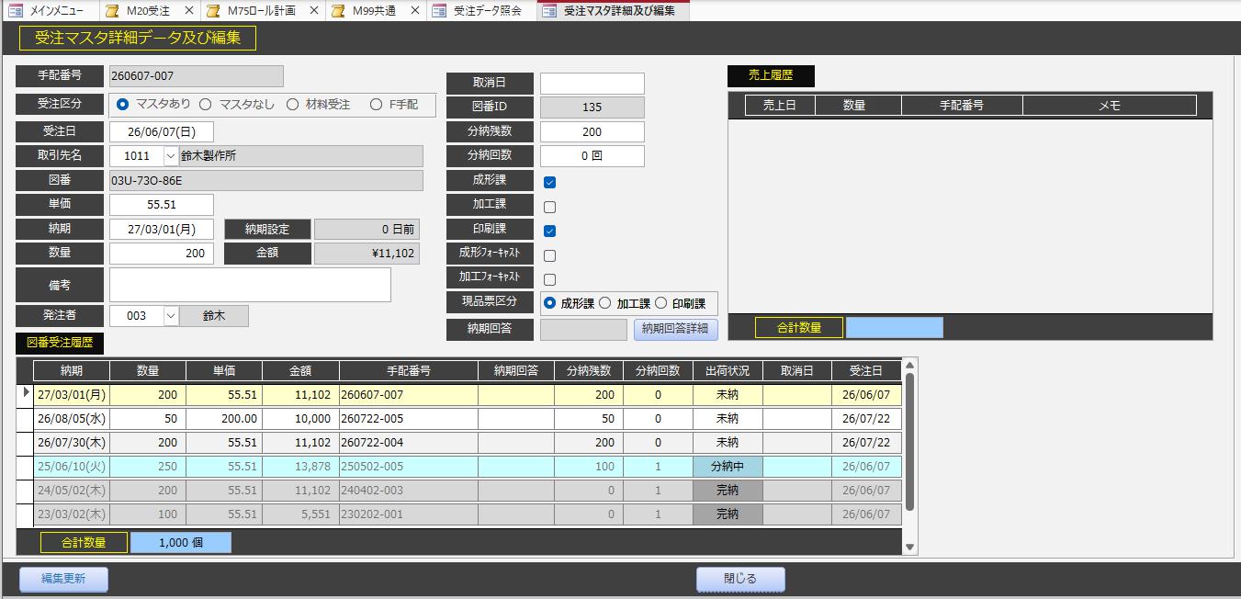Image resolution: width=1241 pixels, height=599 pixels.
Task: Check the 加工フォーキャスト checkbox
Action: (550, 279)
